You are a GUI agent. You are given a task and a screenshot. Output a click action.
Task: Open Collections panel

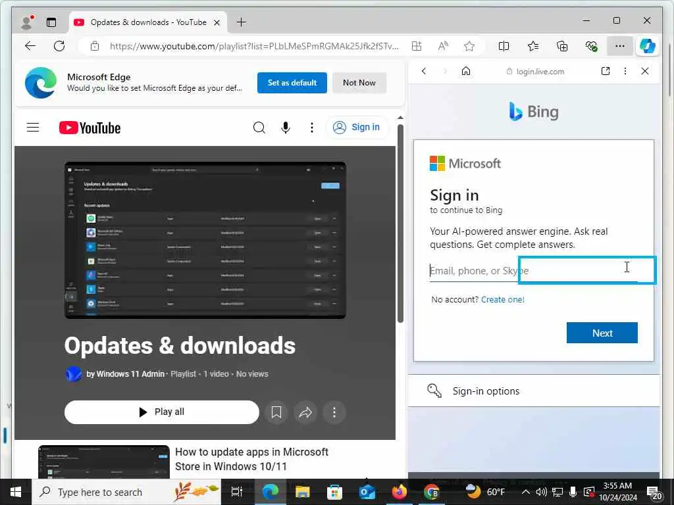point(562,46)
